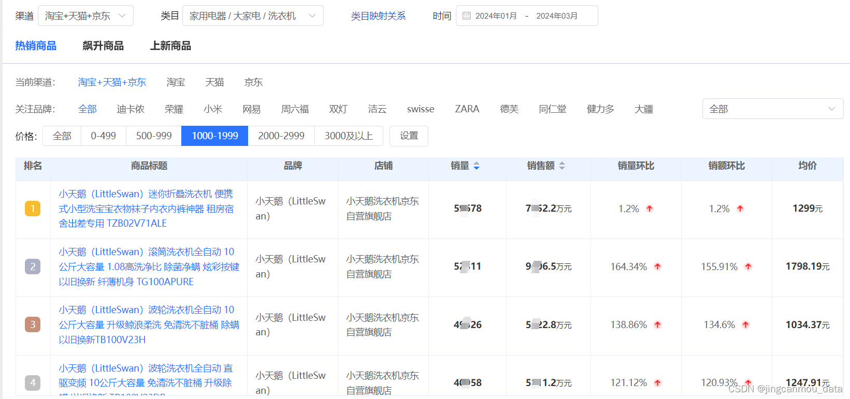The image size is (850, 399).
Task: Open product 迷你折叠洗衣机 TZB02V71ALE
Action: tap(146, 209)
